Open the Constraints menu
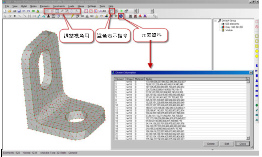The height and width of the screenshot is (157, 262). click(59, 6)
